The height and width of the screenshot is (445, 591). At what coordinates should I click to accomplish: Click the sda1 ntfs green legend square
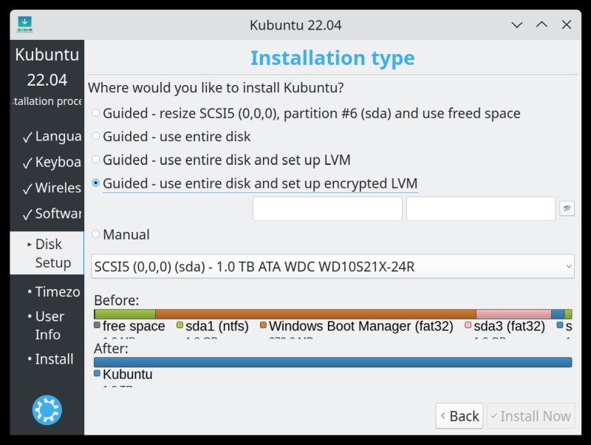tap(178, 323)
